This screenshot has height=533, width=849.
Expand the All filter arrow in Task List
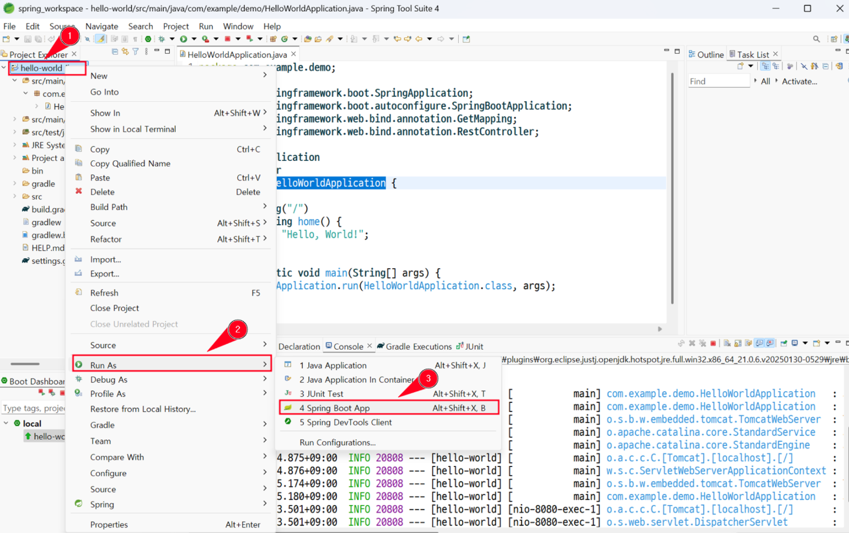756,81
